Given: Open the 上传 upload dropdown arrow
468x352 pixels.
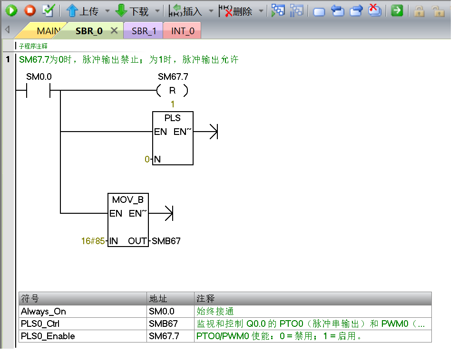Looking at the screenshot, I should (x=107, y=10).
